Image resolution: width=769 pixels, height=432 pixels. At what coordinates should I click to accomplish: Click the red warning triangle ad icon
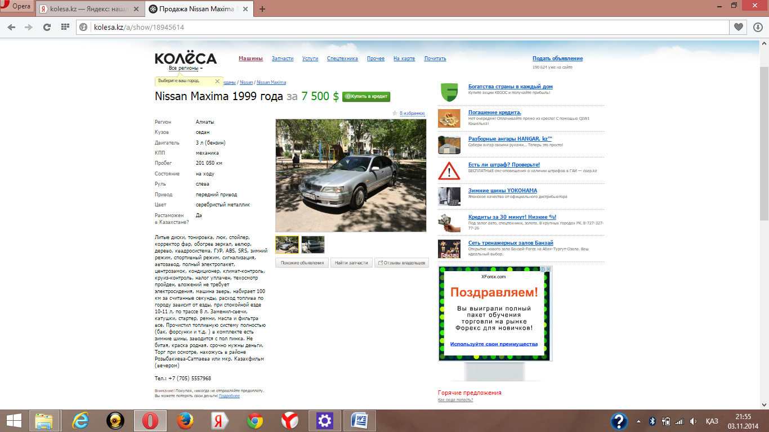point(449,170)
